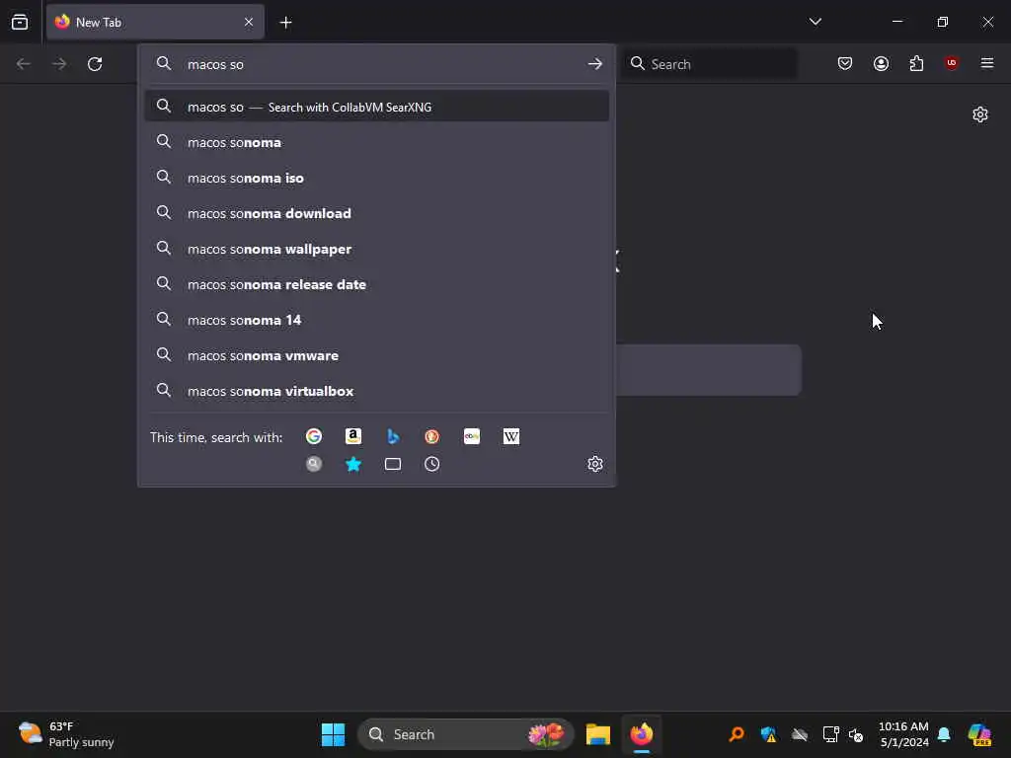Open Windows Security tray icon
The width and height of the screenshot is (1011, 758).
coord(768,734)
